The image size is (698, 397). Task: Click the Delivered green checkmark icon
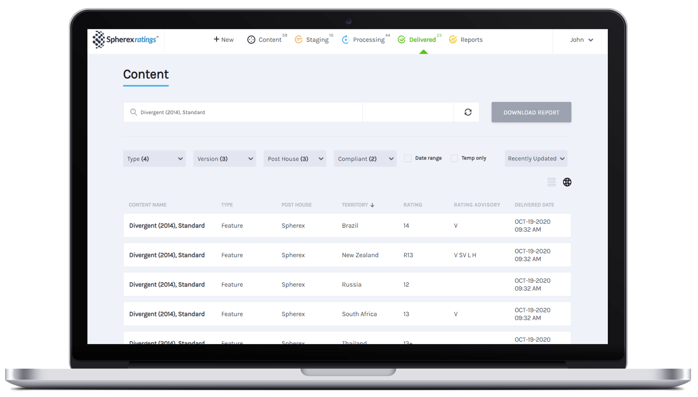coord(402,40)
